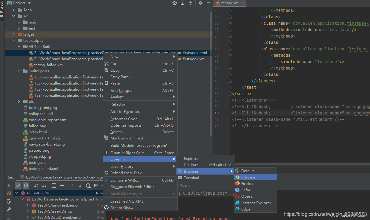The height and width of the screenshot is (220, 370).
Task: Click Expand All icon in Project panel header
Action: click(183, 3)
